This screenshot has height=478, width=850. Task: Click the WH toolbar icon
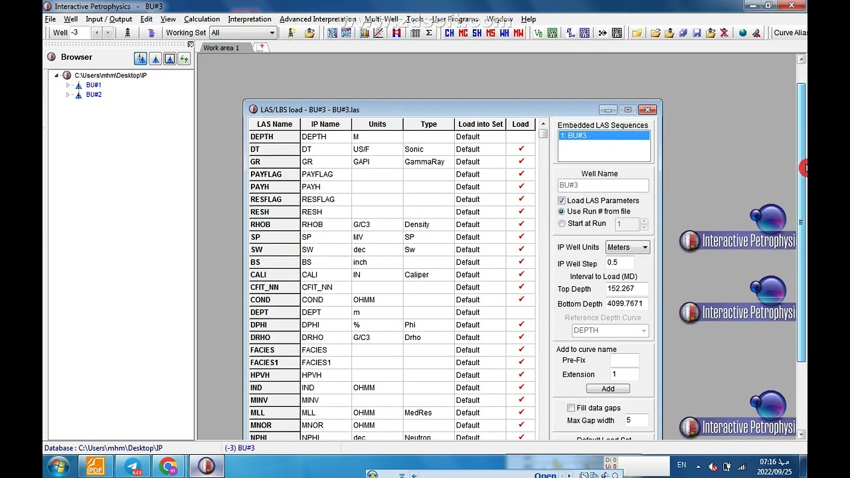(505, 33)
